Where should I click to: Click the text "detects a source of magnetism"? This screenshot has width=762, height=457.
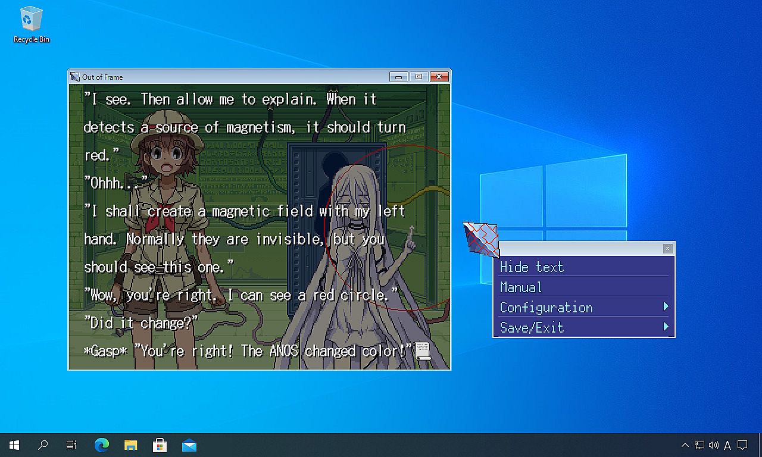click(x=189, y=127)
